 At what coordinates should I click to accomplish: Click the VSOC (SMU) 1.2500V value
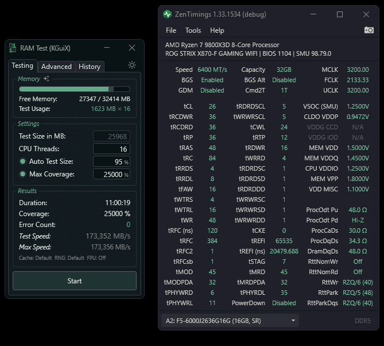coord(358,106)
